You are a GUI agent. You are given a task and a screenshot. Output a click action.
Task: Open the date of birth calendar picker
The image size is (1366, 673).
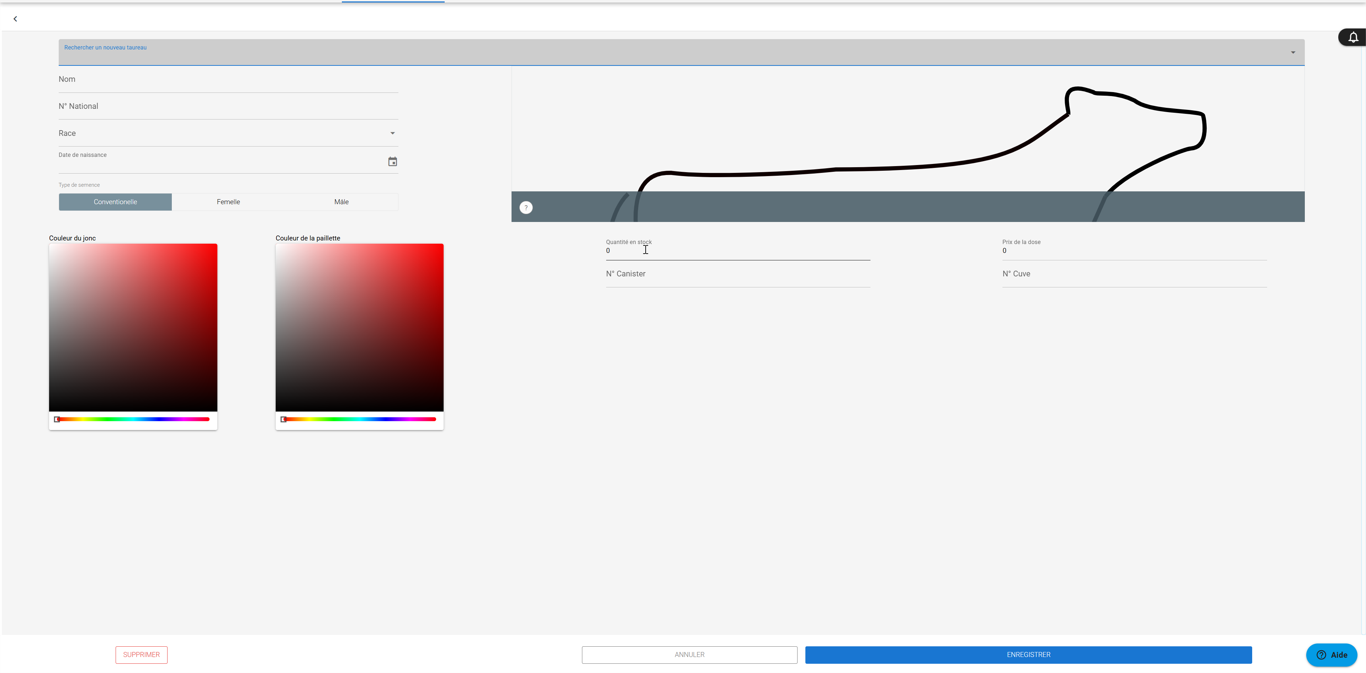(392, 162)
